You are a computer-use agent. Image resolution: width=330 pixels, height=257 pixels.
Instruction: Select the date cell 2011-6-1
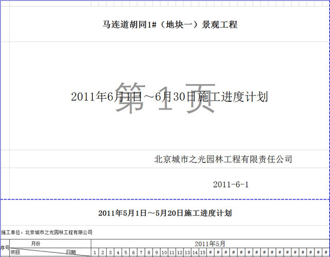230,185
